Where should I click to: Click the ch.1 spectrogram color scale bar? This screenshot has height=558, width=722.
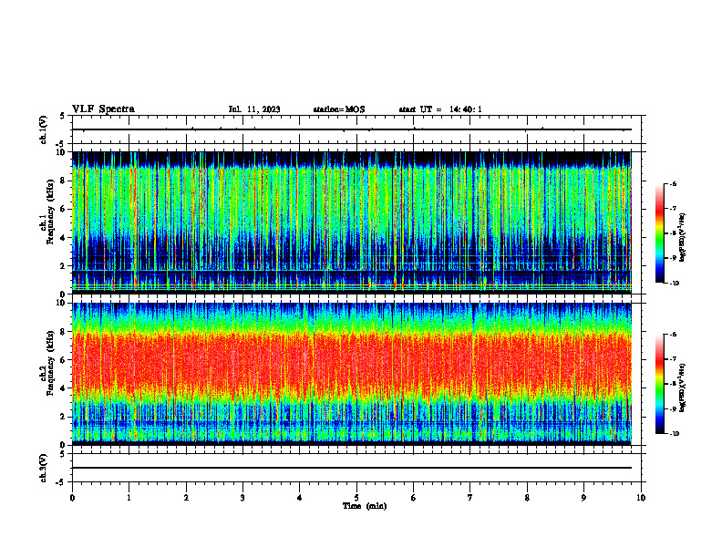click(x=659, y=233)
